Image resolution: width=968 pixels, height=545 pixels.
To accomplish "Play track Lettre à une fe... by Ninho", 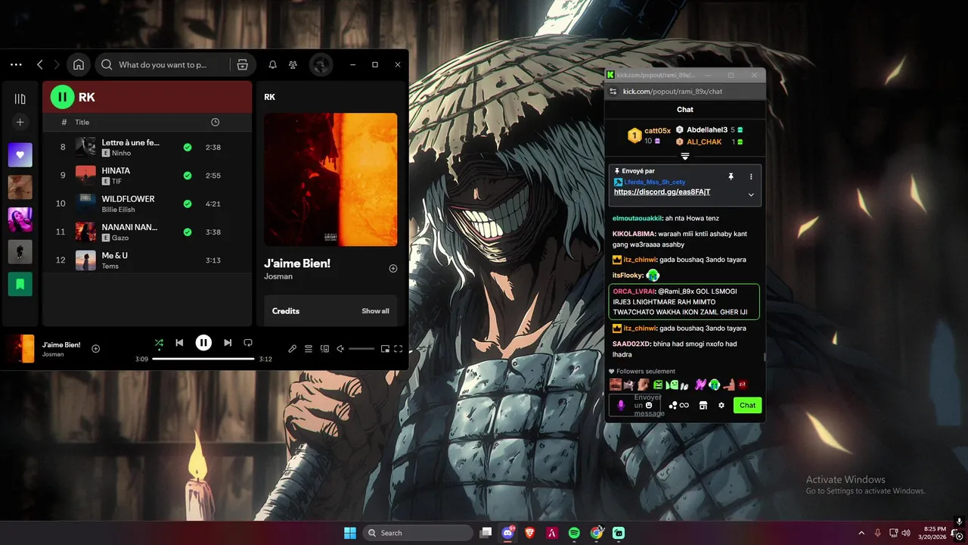I will click(x=147, y=147).
